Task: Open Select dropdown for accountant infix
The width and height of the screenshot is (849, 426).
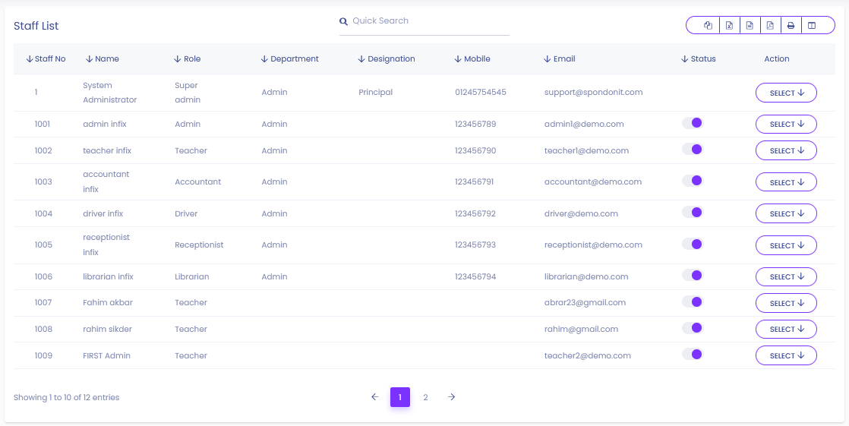Action: click(786, 182)
